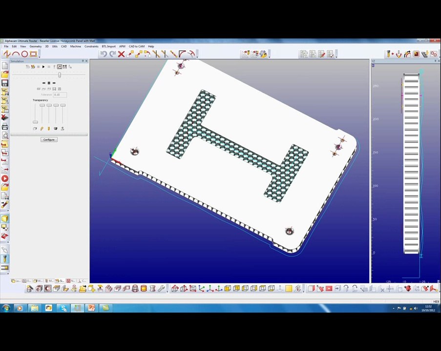Expand the geometry toolbar overflow arrow

(x=40, y=57)
